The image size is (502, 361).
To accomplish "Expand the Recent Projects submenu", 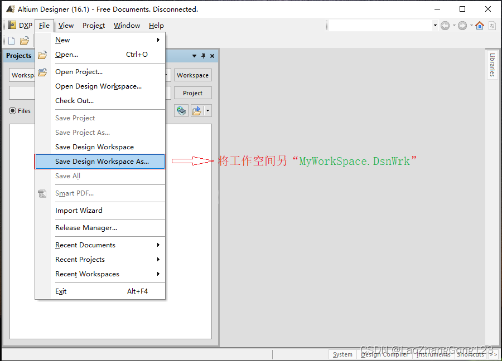I will tap(158, 259).
